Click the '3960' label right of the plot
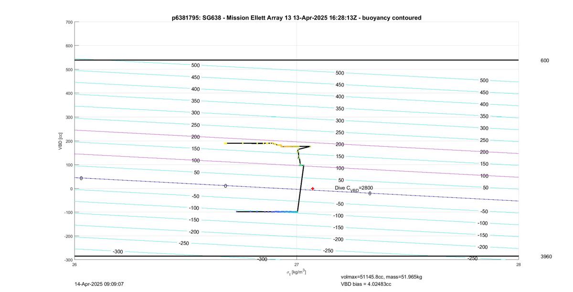This screenshot has height=292, width=573. pos(546,257)
